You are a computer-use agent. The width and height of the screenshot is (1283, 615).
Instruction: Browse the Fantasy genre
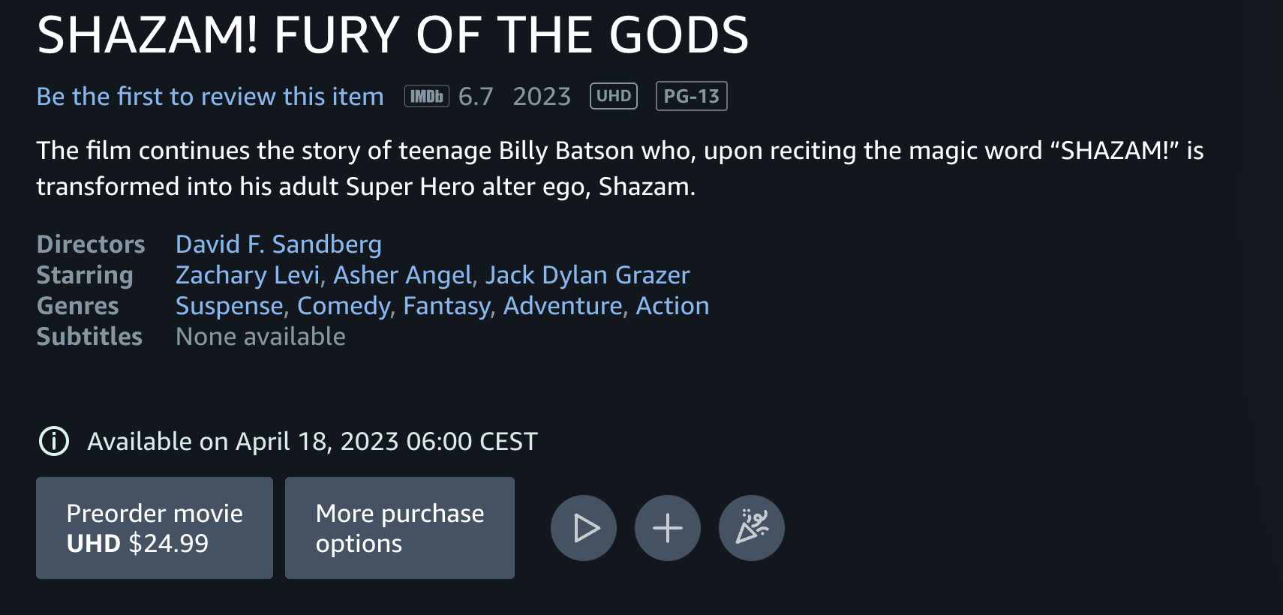pyautogui.click(x=447, y=306)
